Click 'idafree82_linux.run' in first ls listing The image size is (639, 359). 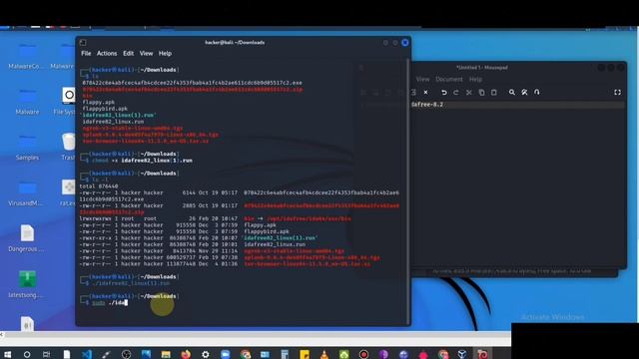[x=113, y=122]
